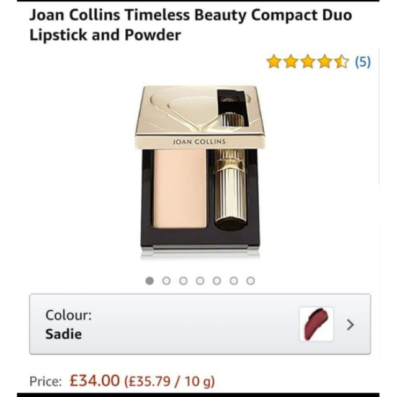The height and width of the screenshot is (397, 397).
Task: Show the last image carousel dot
Action: (x=250, y=280)
